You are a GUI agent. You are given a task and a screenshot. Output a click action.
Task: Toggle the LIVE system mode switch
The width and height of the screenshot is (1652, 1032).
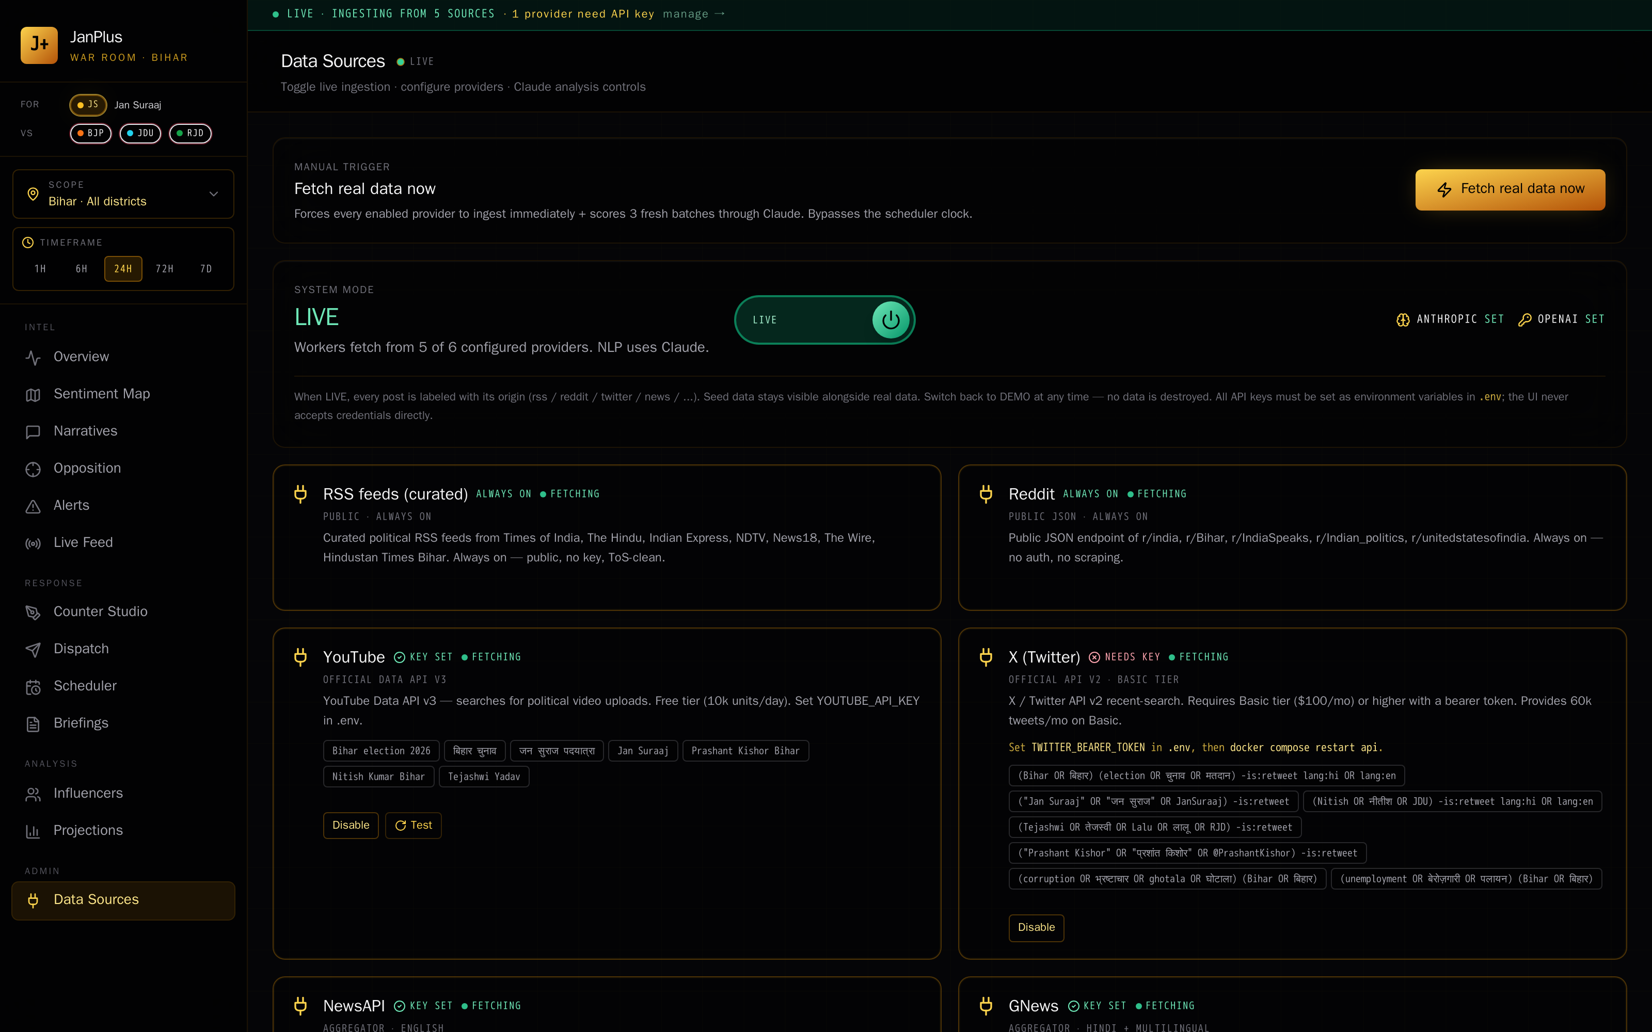(824, 319)
